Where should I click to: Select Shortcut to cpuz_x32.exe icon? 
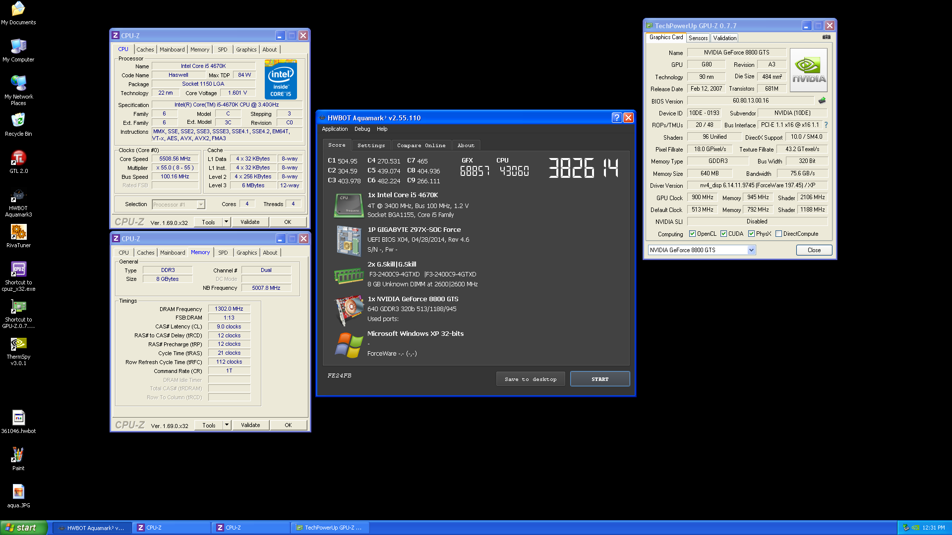(18, 276)
